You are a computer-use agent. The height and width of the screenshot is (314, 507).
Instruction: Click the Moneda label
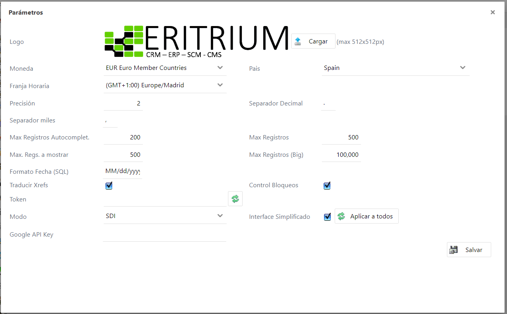tap(21, 69)
